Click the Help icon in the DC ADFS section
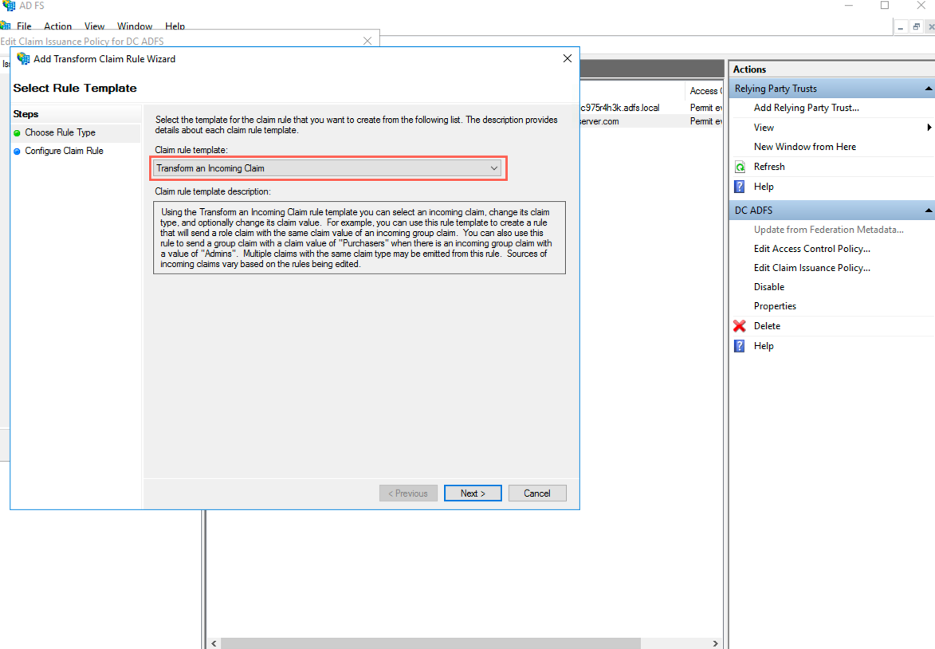This screenshot has width=935, height=649. [x=739, y=345]
